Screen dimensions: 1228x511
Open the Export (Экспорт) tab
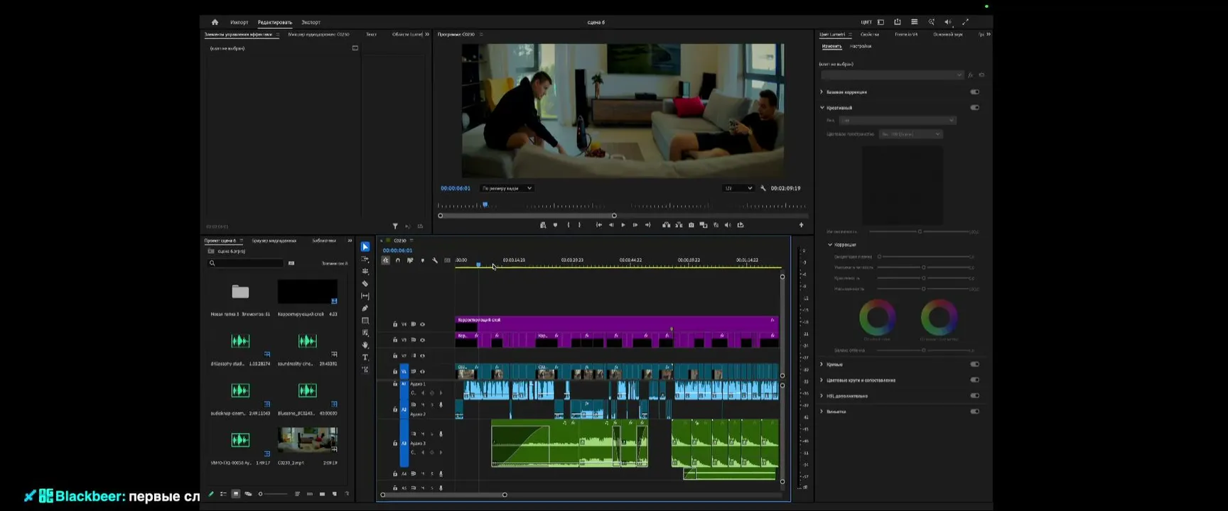pos(311,22)
